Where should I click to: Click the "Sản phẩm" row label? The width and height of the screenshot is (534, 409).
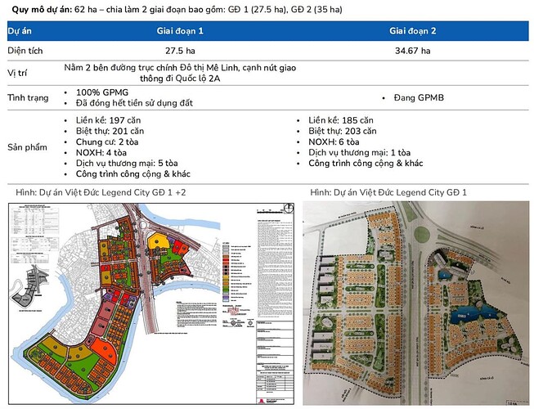[x=27, y=147]
